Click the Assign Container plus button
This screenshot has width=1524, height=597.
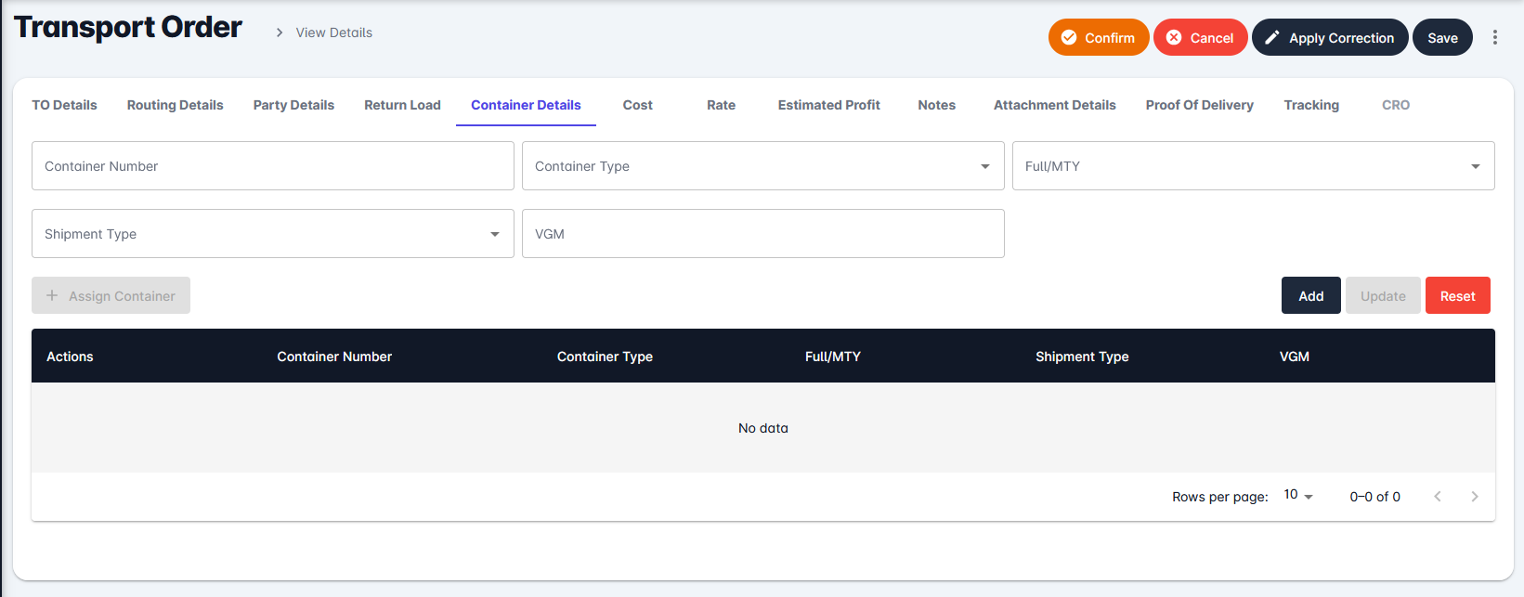tap(111, 295)
